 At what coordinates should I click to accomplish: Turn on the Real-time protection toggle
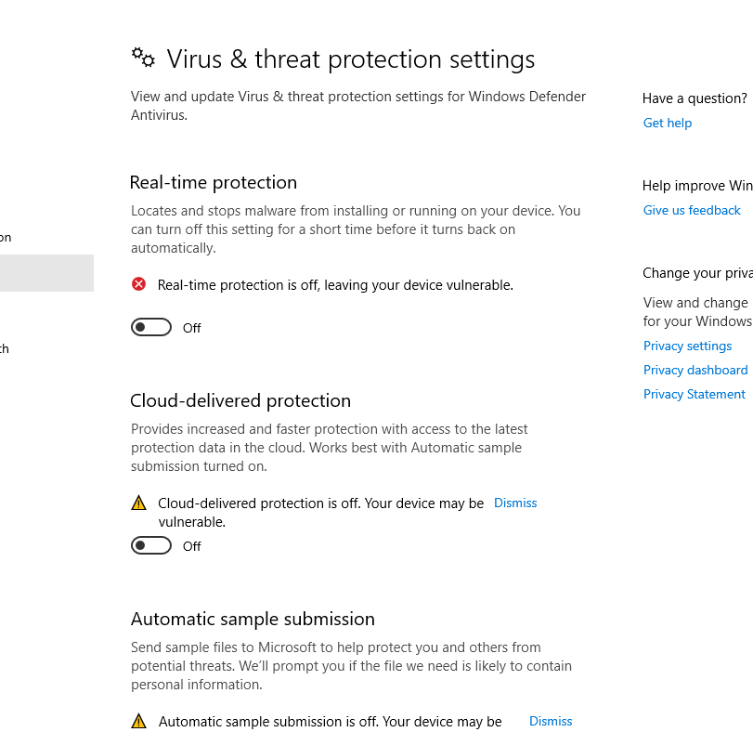151,327
